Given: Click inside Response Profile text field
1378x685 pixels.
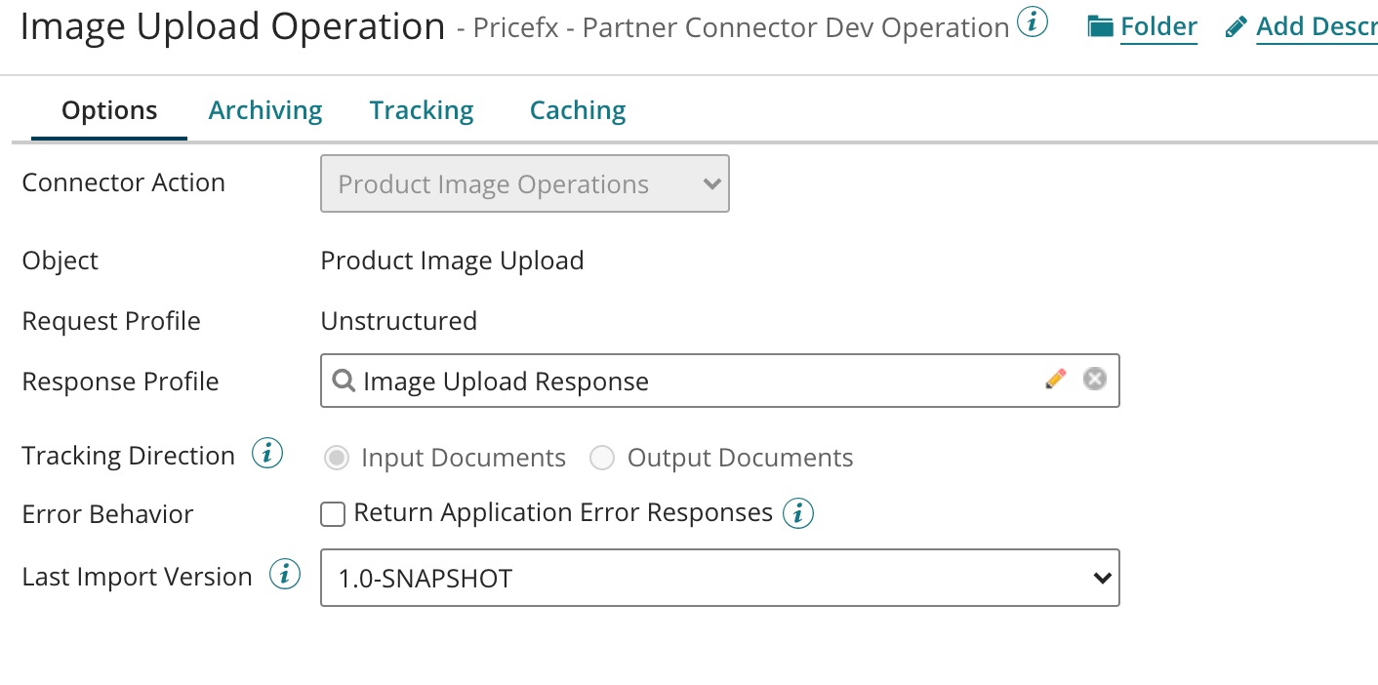Looking at the screenshot, I should tap(683, 381).
